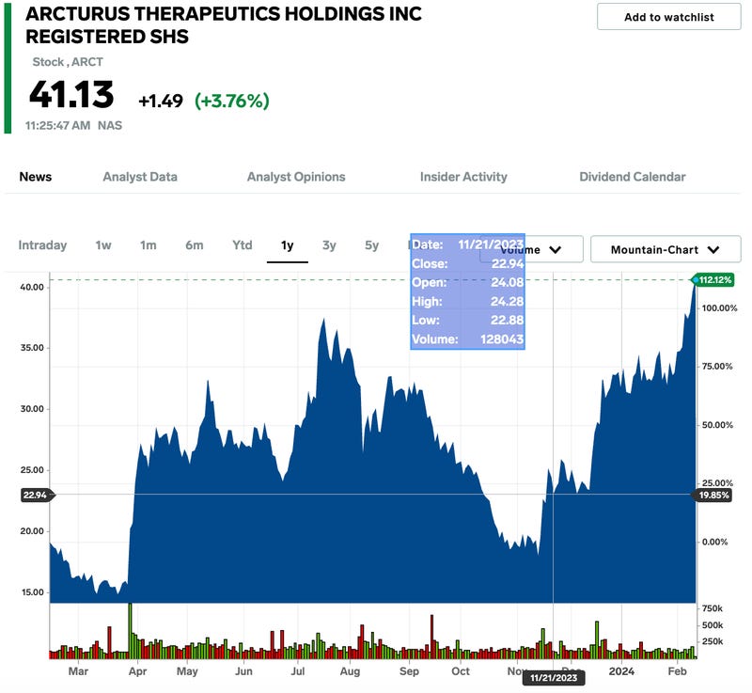Viewport: 752px width, 693px height.
Task: Switch chart to 1m range
Action: (149, 245)
